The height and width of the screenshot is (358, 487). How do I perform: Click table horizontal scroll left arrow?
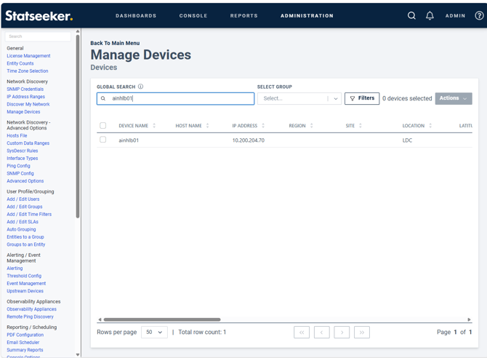click(x=100, y=319)
